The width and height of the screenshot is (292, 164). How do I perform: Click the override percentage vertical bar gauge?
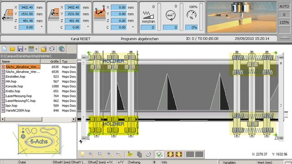[x=201, y=17]
